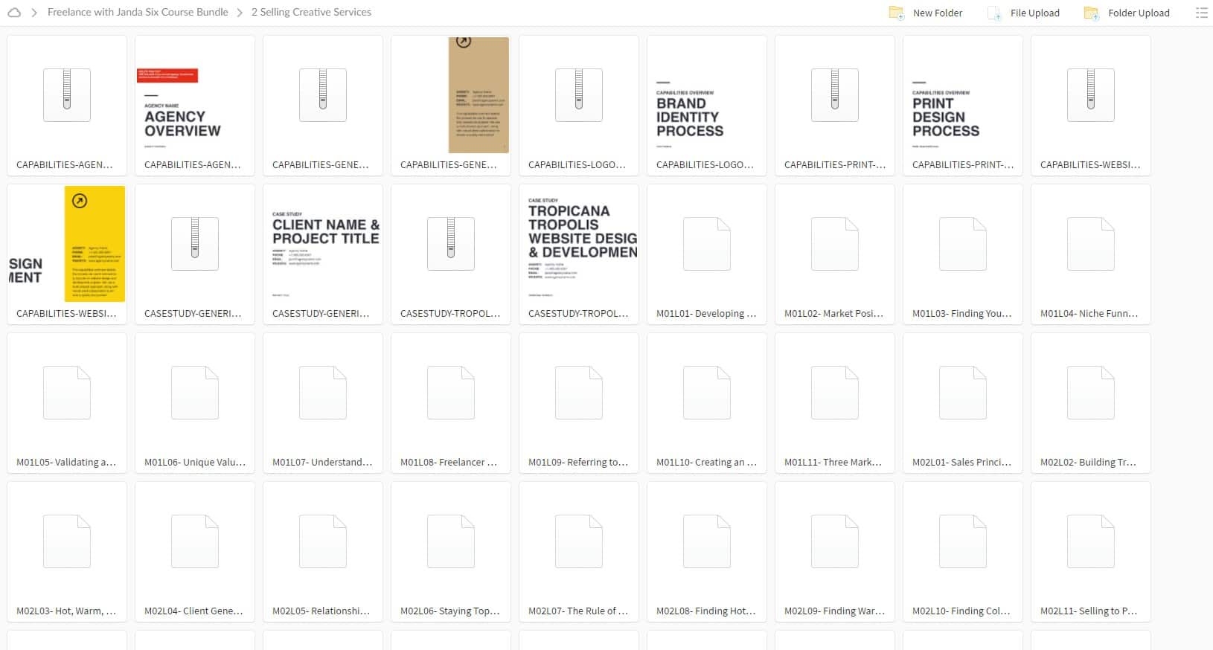Select the M01L06- Unique Valu file icon
The image size is (1213, 650).
pos(195,393)
